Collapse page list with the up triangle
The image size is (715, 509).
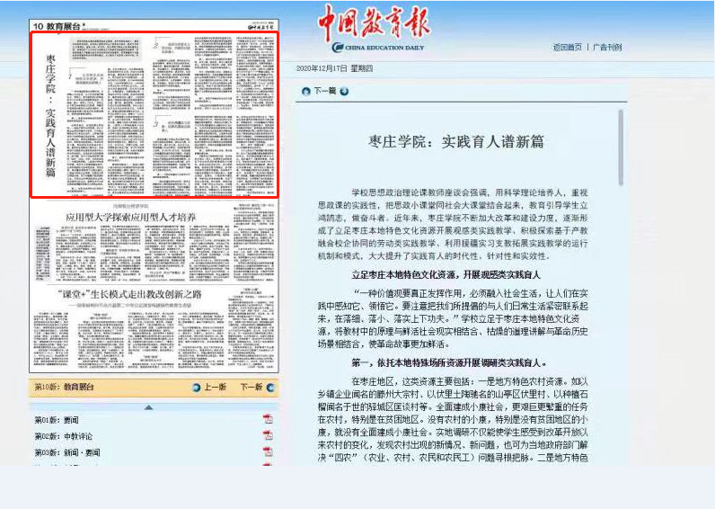click(148, 407)
